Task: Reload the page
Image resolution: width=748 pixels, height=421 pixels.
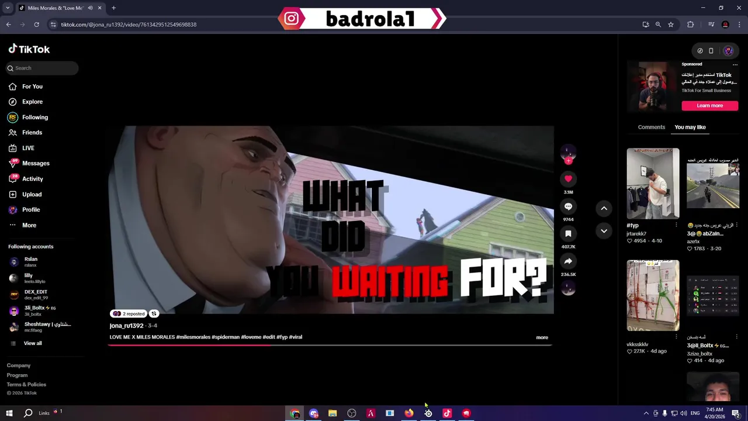Action: [x=36, y=25]
